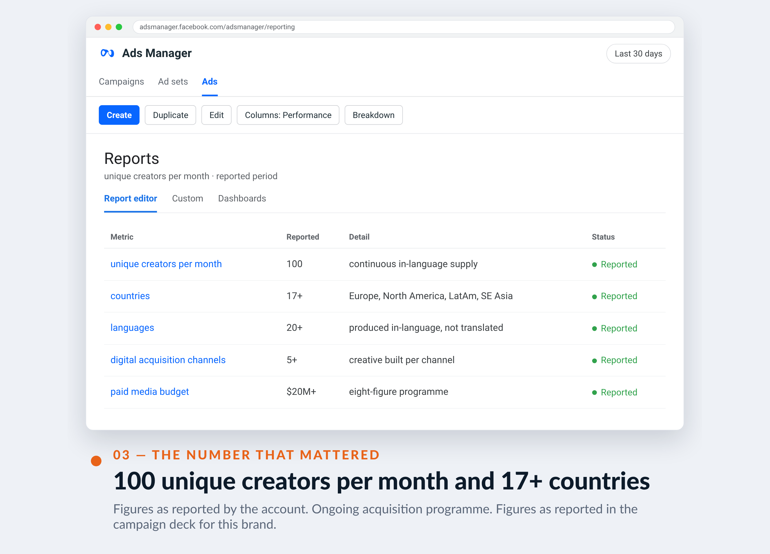
Task: Click the green window maximize dot
Action: click(x=119, y=27)
